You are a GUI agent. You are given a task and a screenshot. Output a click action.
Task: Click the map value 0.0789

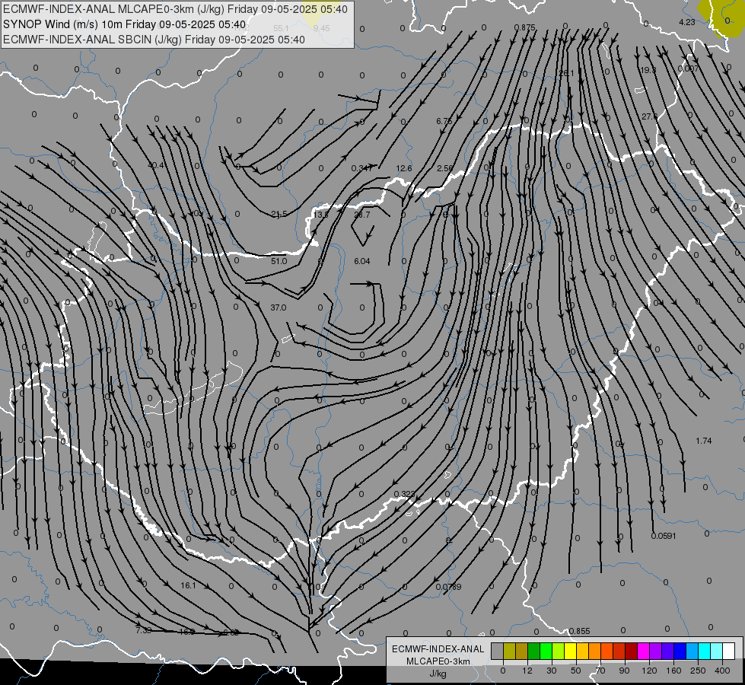point(448,587)
